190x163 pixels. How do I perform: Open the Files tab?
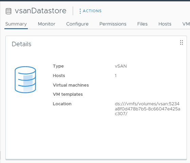tap(142, 24)
